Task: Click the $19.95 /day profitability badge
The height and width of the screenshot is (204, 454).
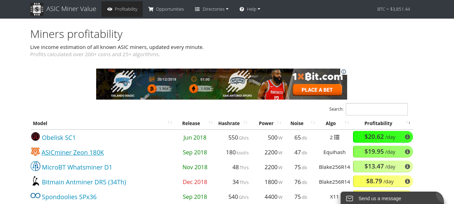Action: [383, 152]
